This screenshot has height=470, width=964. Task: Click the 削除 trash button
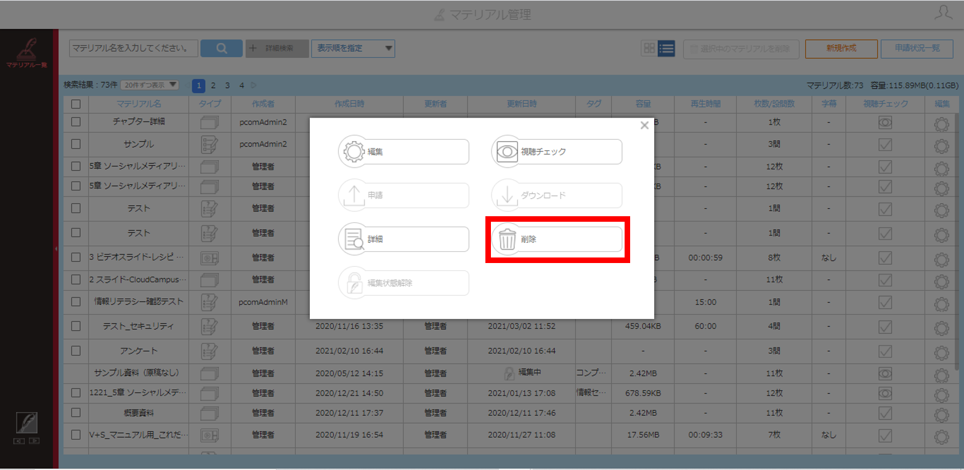557,239
